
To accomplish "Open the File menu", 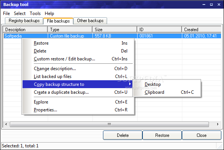I will pyautogui.click(x=6, y=13).
